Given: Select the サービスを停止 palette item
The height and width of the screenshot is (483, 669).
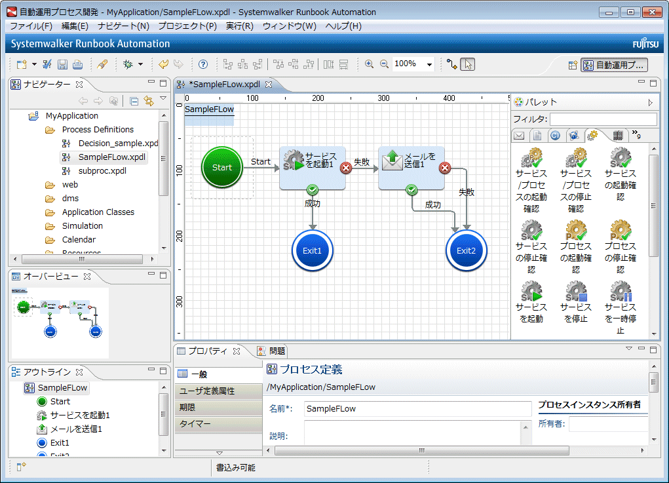Looking at the screenshot, I should tap(576, 301).
